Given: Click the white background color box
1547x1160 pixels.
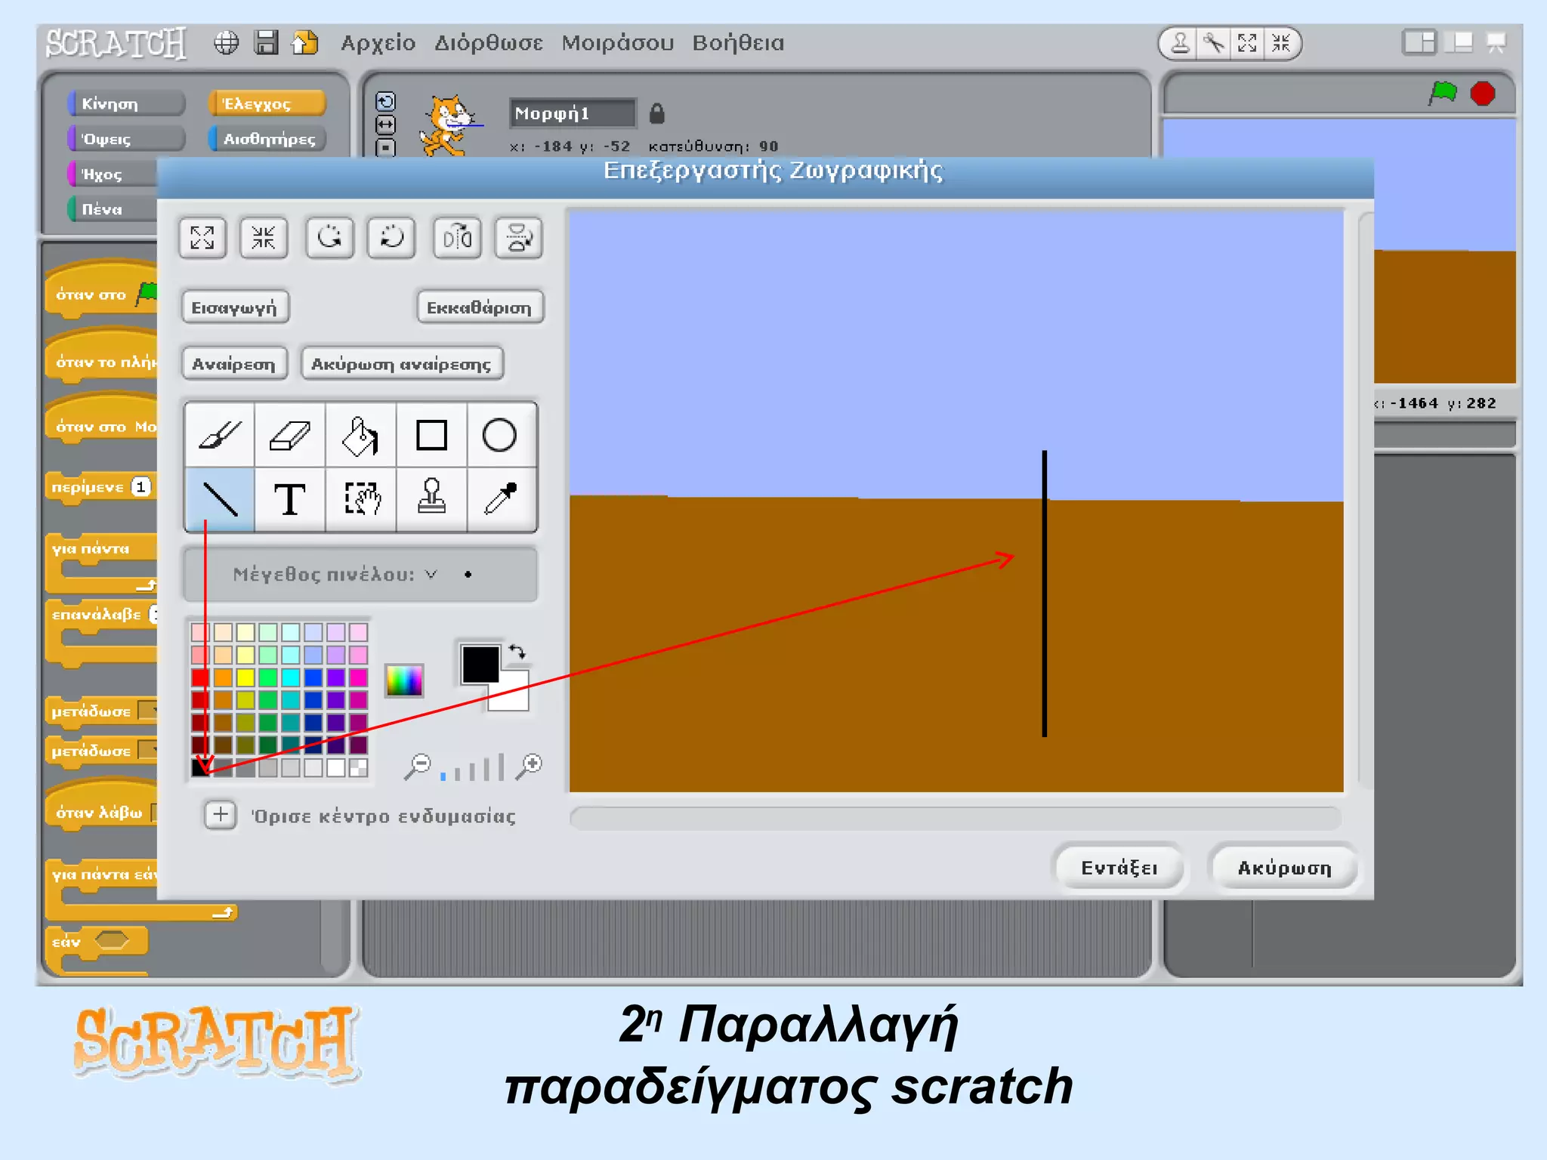Looking at the screenshot, I should point(514,696).
